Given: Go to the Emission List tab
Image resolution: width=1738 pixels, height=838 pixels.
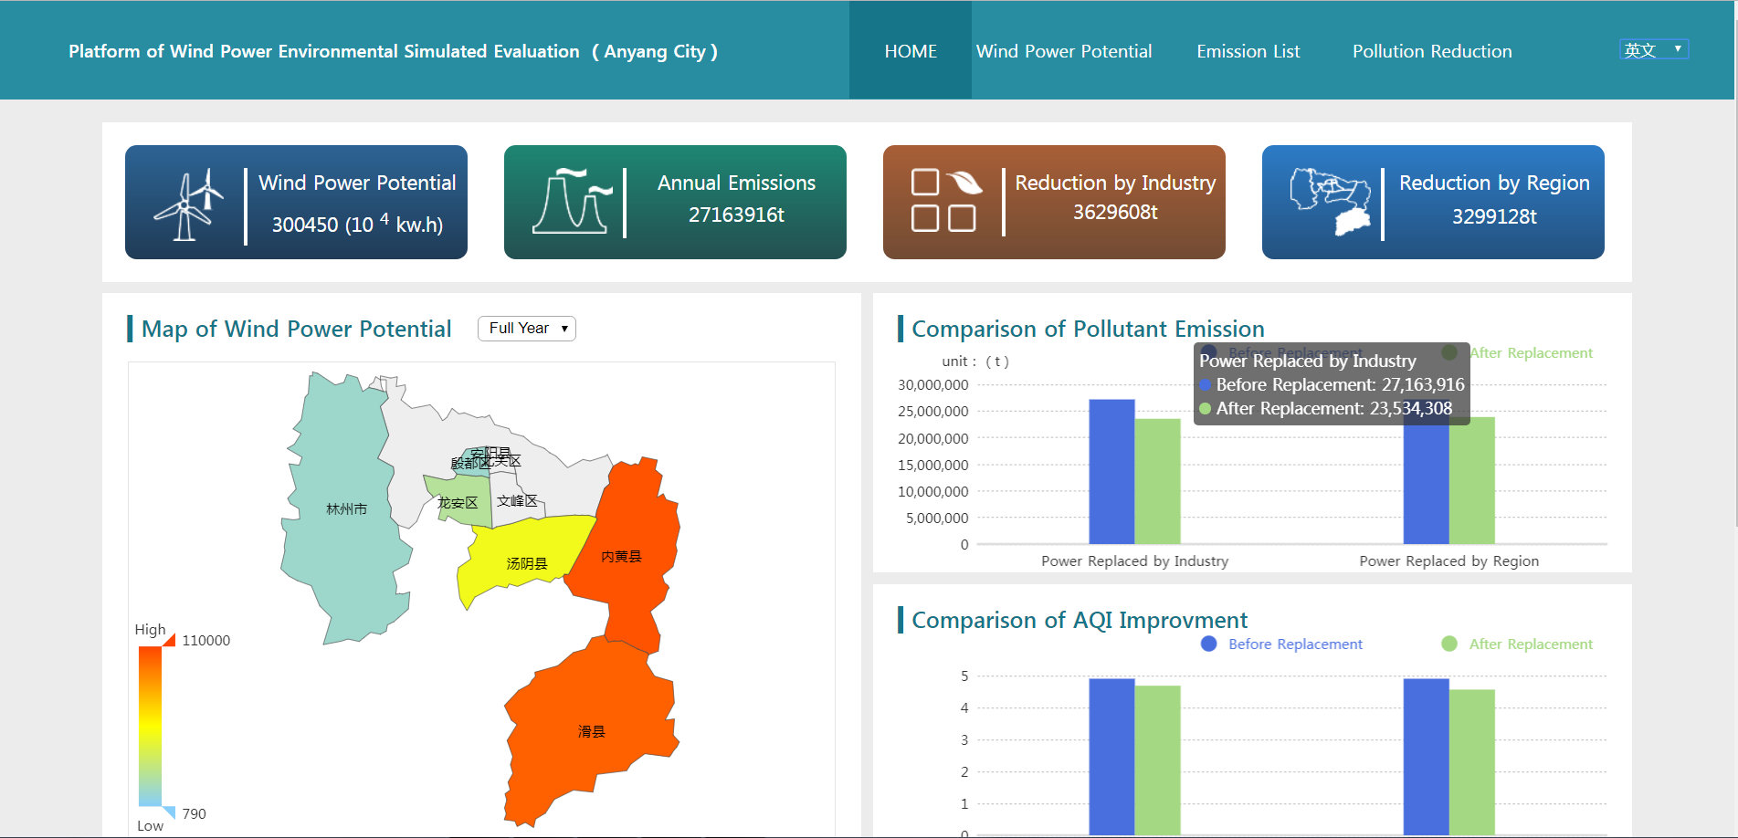Looking at the screenshot, I should [1248, 51].
